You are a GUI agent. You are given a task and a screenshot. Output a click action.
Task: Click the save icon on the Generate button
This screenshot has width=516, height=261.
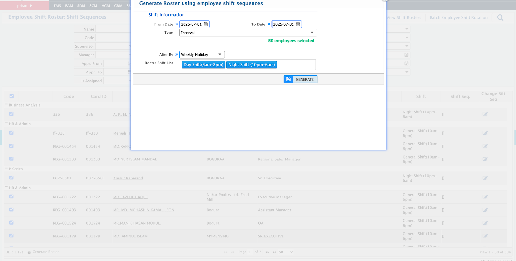click(x=288, y=79)
